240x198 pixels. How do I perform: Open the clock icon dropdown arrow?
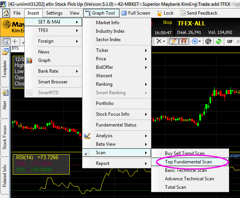pos(200,41)
